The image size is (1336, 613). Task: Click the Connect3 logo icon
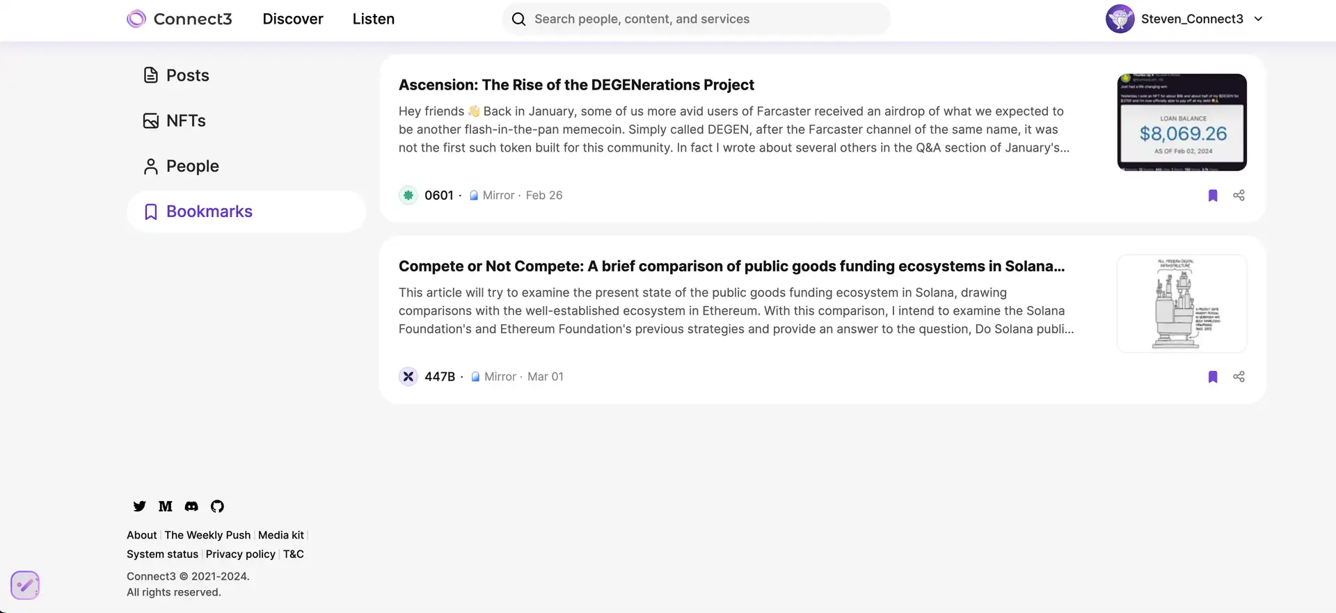136,19
